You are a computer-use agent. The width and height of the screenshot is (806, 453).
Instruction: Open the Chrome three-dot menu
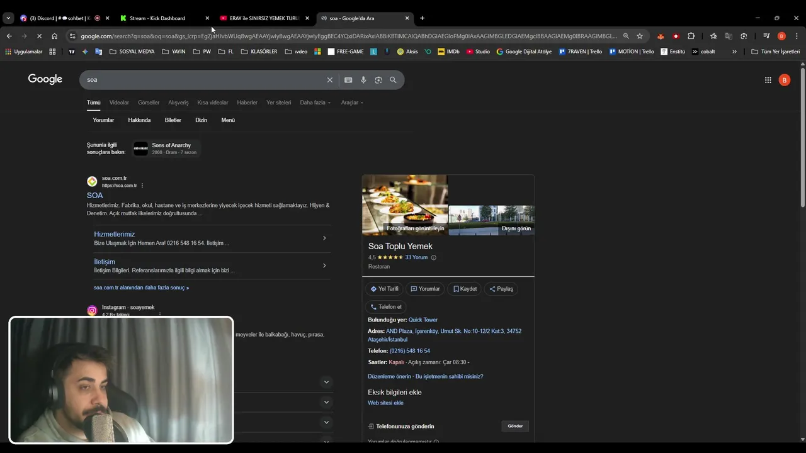797,36
